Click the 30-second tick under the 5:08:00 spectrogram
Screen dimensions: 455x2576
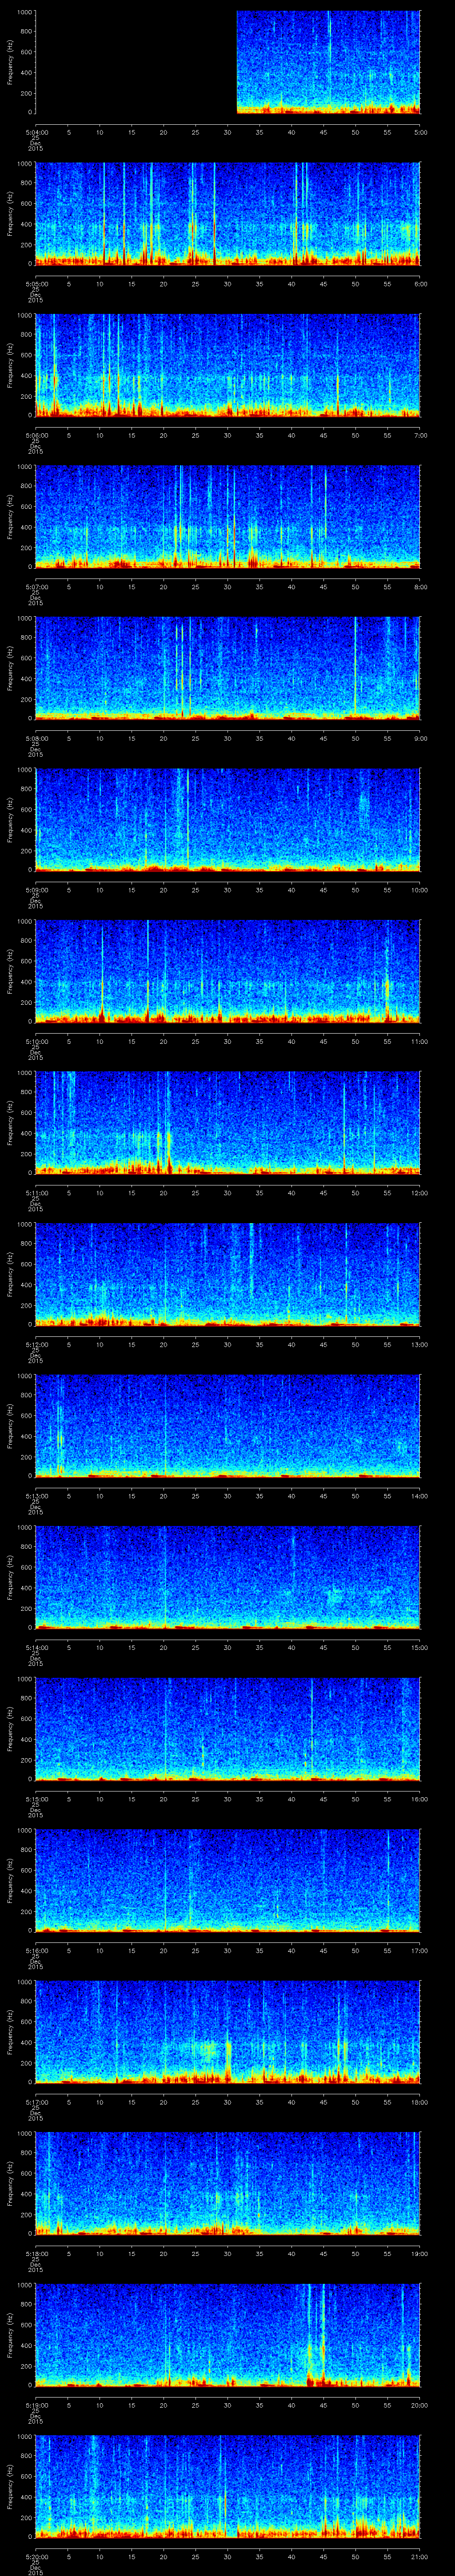click(x=228, y=738)
